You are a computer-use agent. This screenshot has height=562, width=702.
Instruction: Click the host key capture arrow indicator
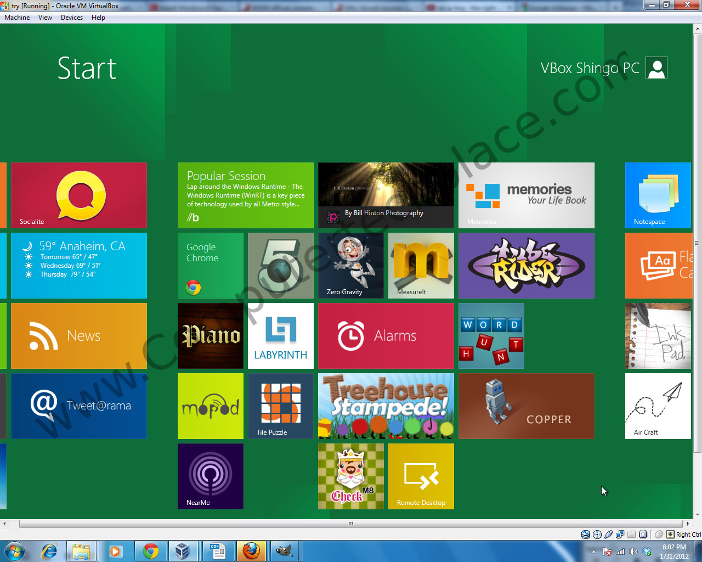670,535
